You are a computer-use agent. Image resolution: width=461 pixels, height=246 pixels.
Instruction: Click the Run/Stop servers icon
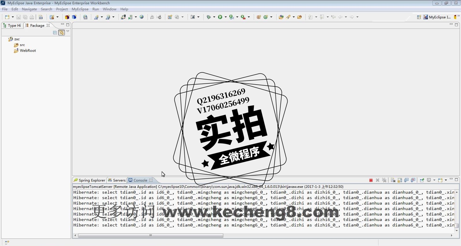point(131,17)
